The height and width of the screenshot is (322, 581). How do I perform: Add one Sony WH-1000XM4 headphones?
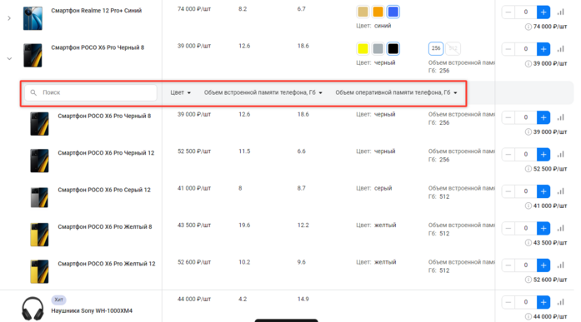tap(543, 302)
